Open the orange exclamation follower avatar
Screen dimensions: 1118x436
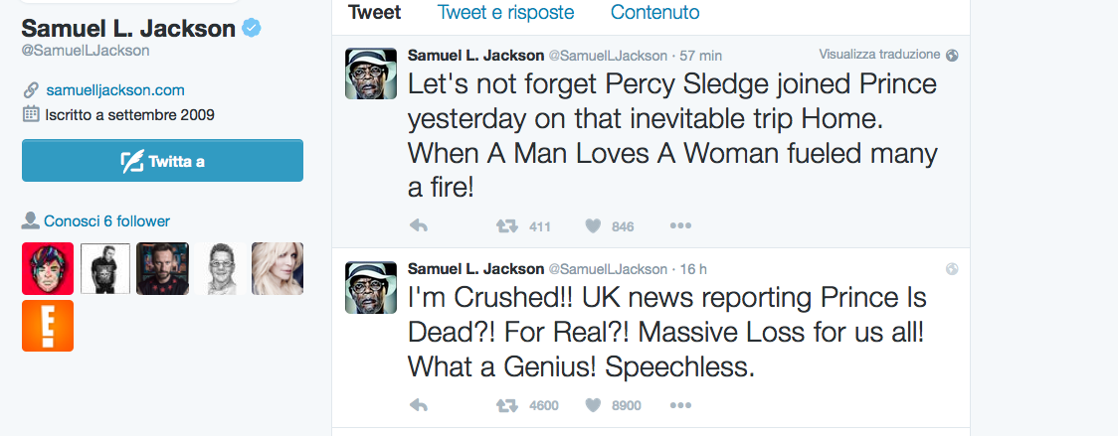(48, 326)
